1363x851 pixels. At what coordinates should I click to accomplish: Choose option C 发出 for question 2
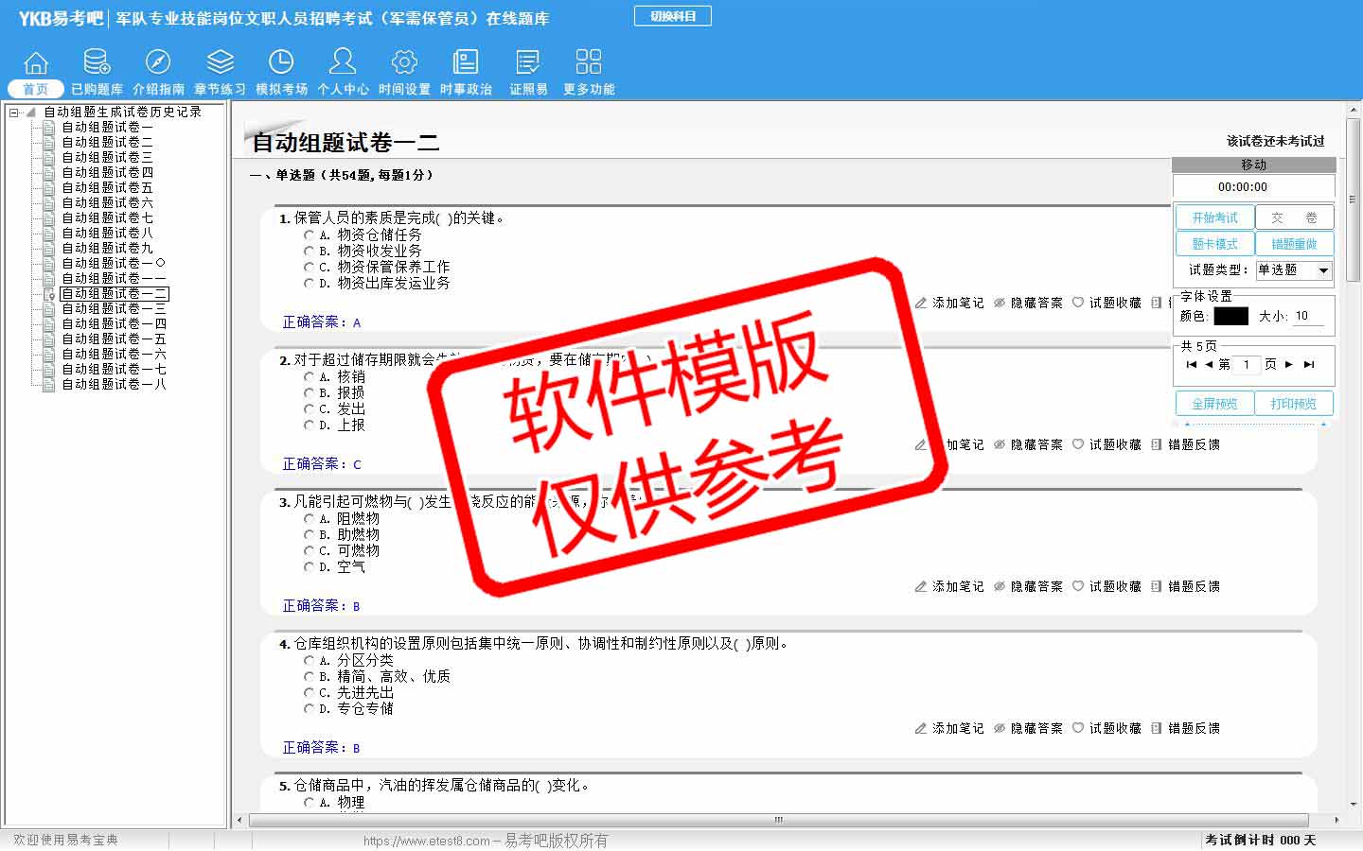[310, 409]
